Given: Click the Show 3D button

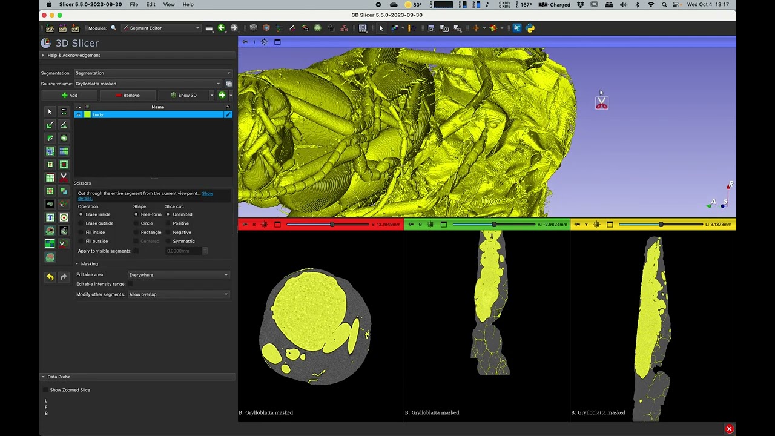Looking at the screenshot, I should [x=183, y=95].
